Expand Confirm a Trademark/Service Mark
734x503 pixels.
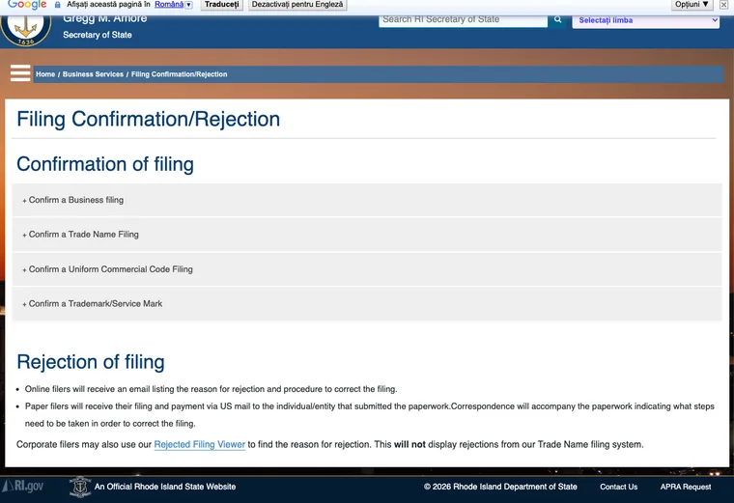(367, 304)
